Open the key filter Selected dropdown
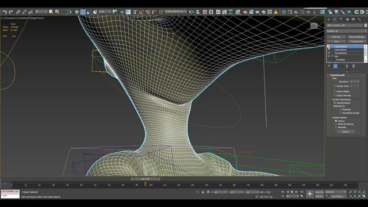Screen dimensions: 368x207 click(x=335, y=192)
